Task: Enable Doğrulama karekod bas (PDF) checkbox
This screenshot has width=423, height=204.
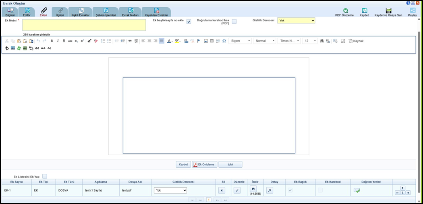Action: click(234, 22)
